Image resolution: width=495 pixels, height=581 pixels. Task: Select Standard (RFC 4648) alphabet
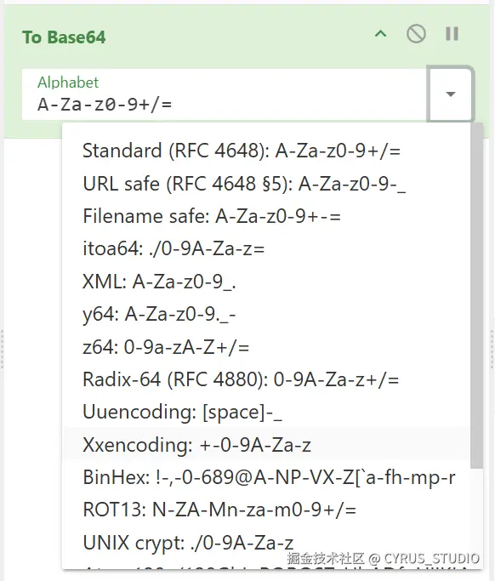(266, 151)
